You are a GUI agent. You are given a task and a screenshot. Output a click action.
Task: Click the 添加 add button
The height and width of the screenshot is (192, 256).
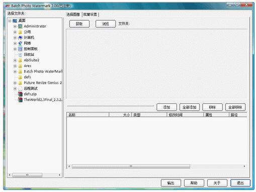[x=166, y=107]
